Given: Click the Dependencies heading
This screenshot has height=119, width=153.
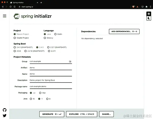Looking at the screenshot, I should 88,31.
